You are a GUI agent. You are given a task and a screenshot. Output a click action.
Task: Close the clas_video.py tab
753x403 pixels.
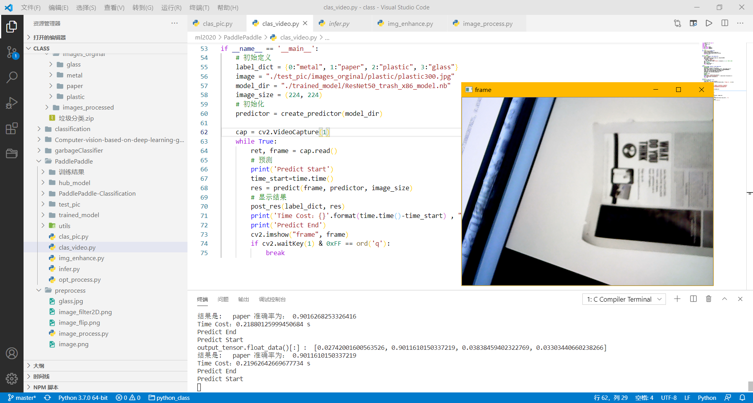tap(305, 23)
